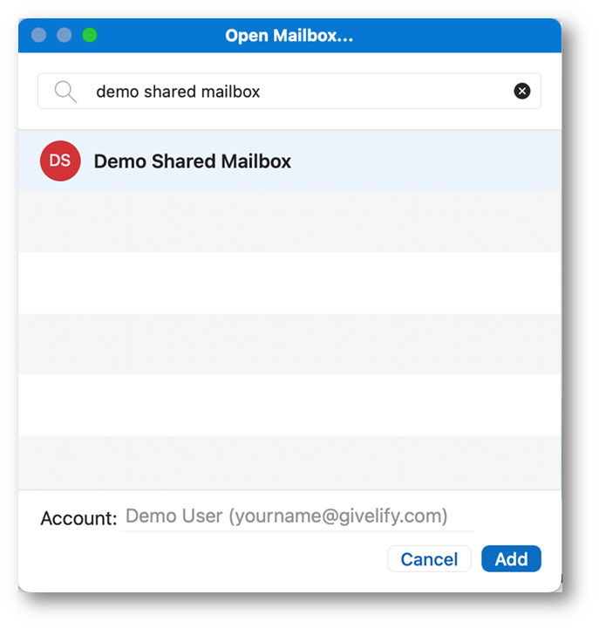Click into the search field containing "demo shared mailbox"

coord(289,91)
